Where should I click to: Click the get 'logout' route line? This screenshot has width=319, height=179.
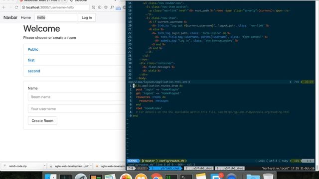point(159,93)
